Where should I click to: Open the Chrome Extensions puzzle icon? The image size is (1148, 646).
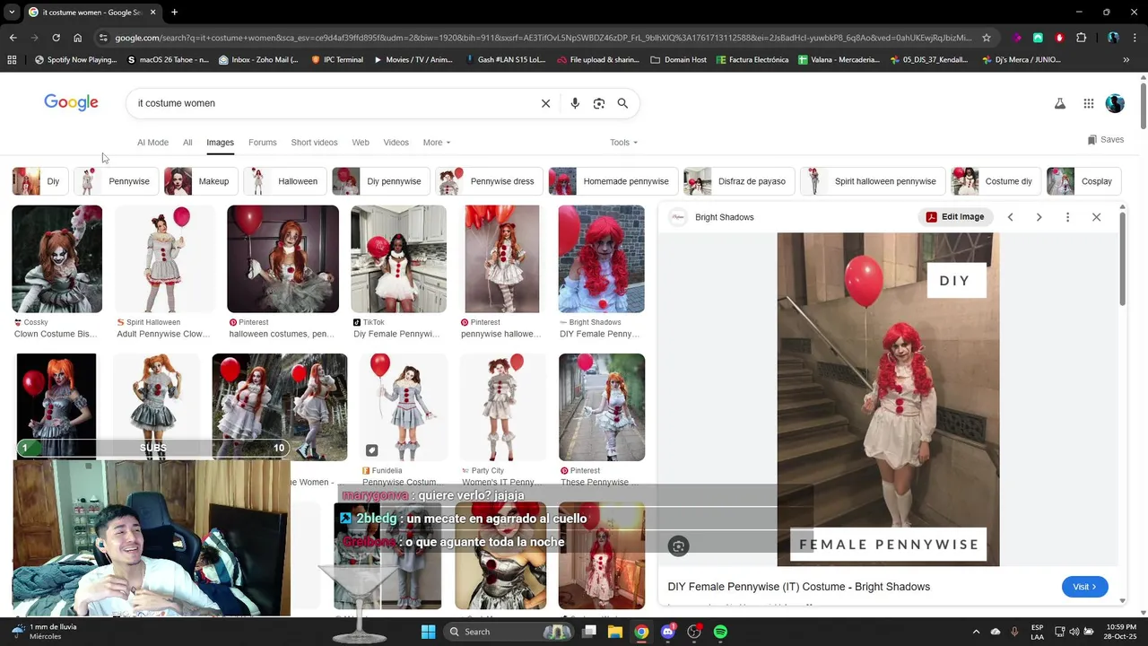pyautogui.click(x=1081, y=38)
